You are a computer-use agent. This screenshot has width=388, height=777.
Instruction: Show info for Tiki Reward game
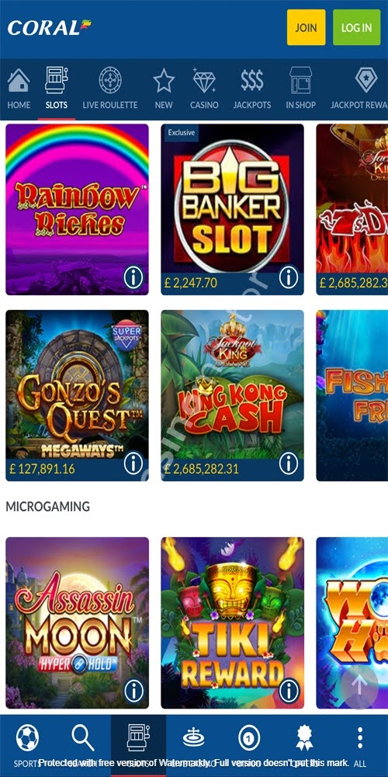click(289, 690)
